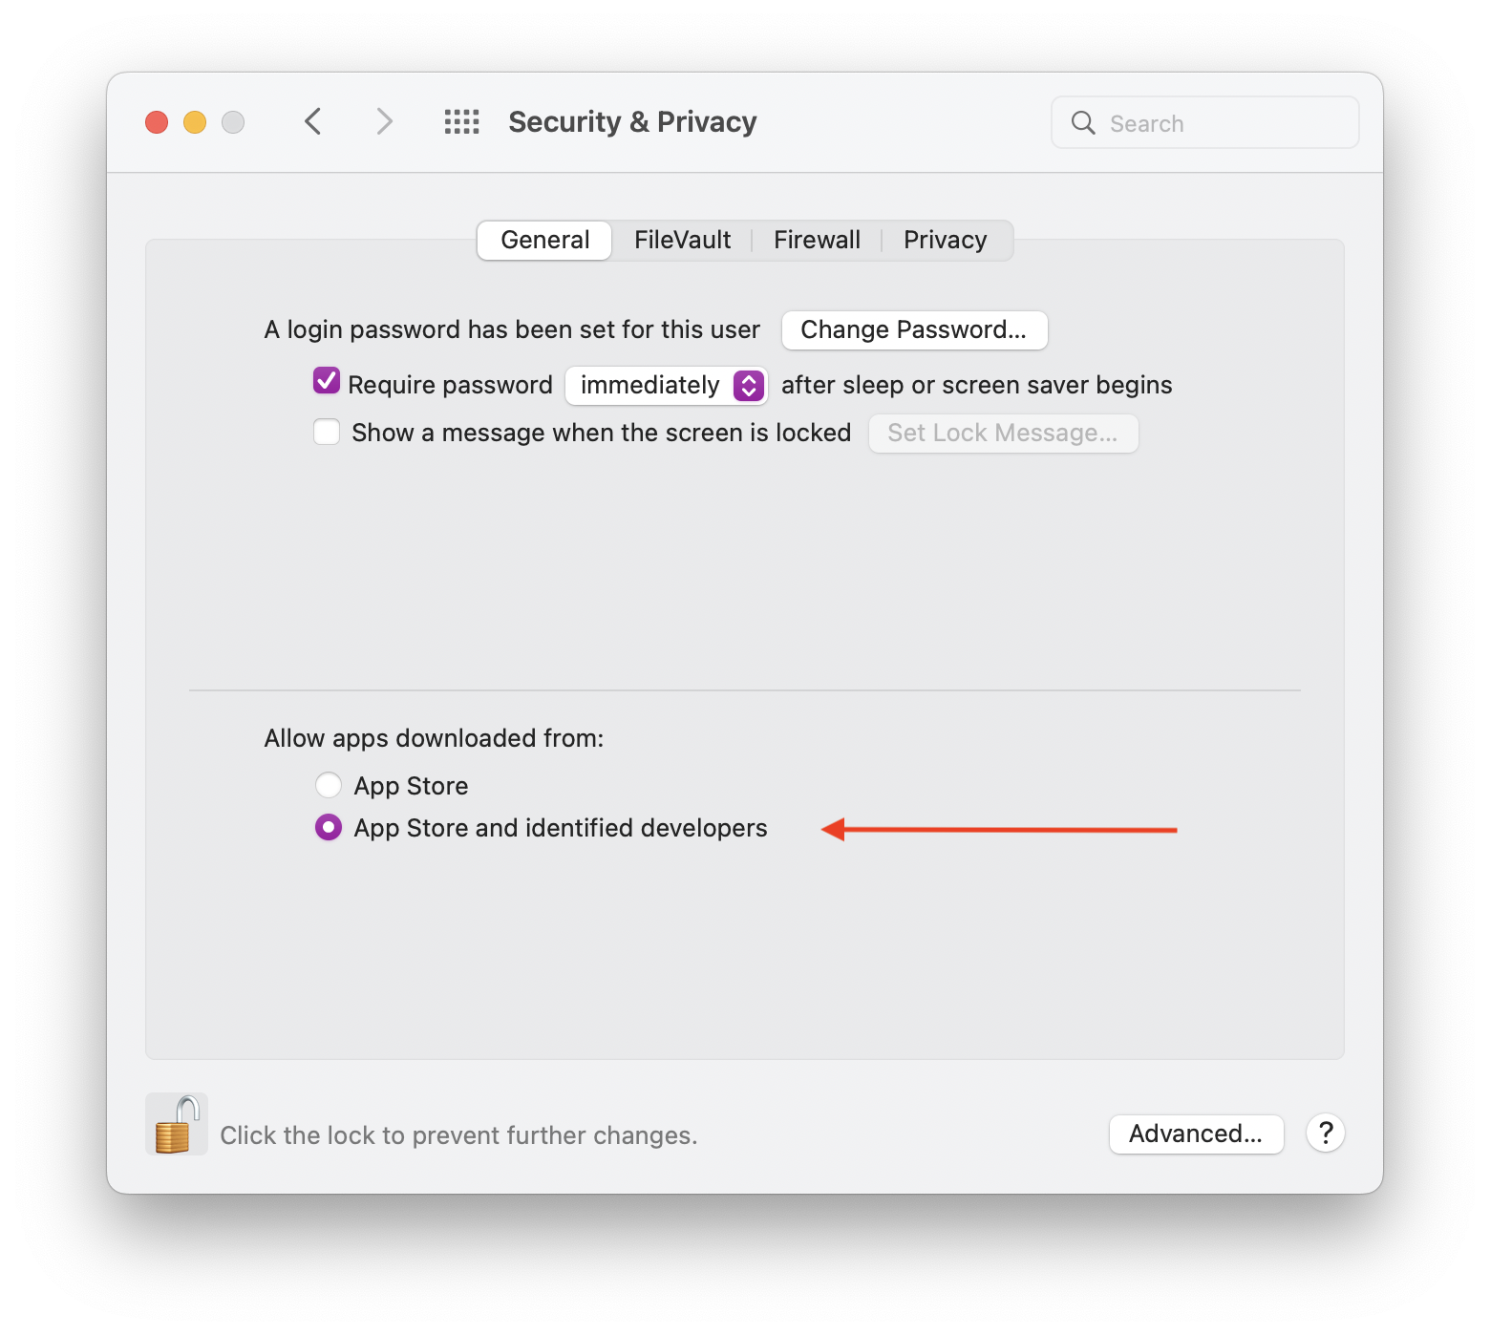The image size is (1490, 1335).
Task: Select App Store and identified developers option
Action: pos(329,827)
